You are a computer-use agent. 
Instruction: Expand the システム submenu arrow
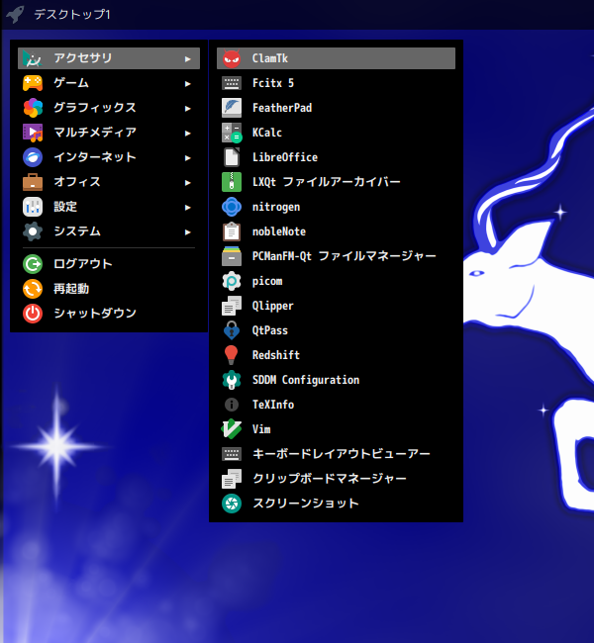187,232
